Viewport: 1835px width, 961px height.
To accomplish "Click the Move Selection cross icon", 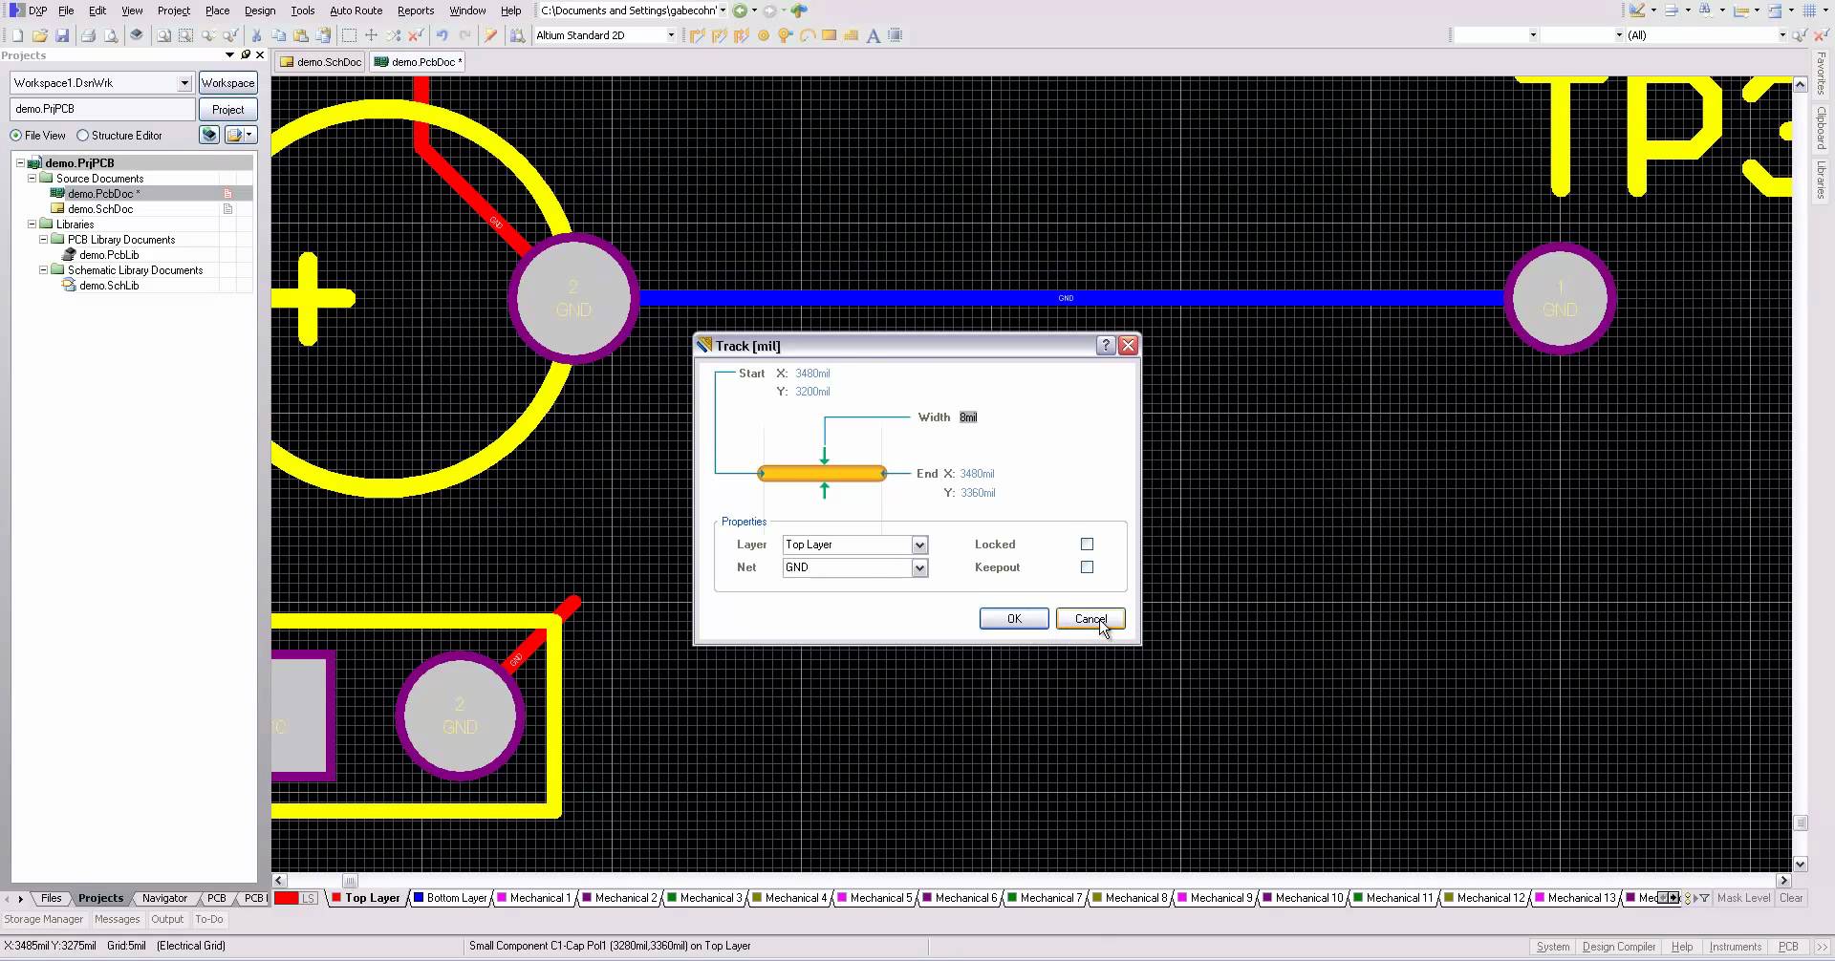I will 371,35.
